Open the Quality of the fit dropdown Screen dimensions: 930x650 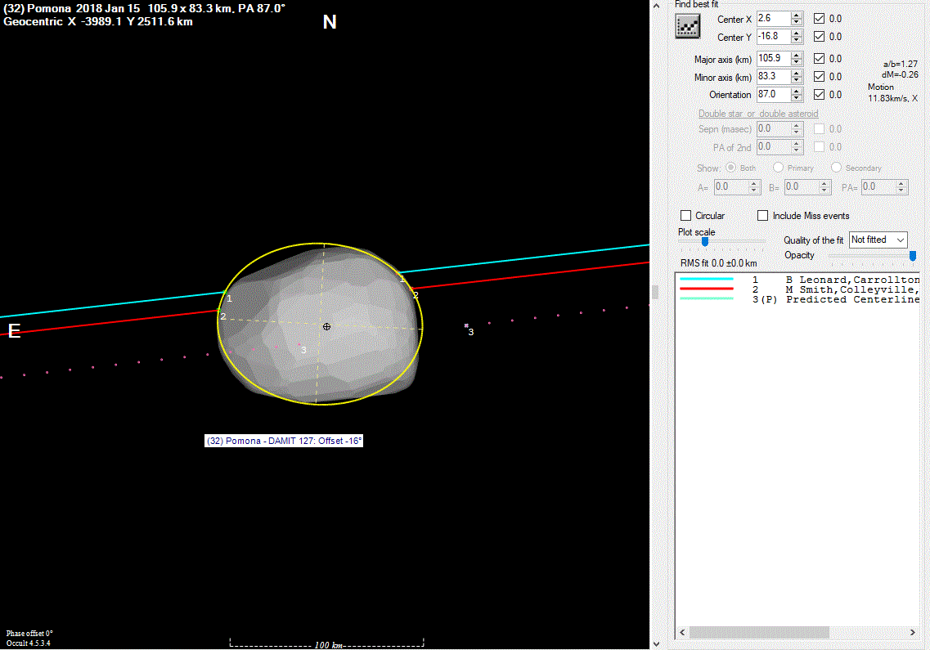(x=878, y=240)
